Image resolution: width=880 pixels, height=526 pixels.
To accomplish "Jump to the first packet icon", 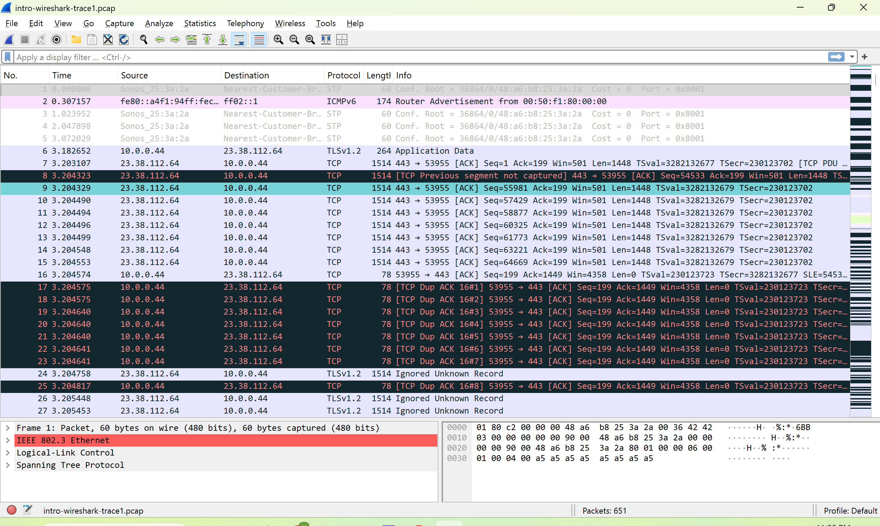I will [207, 39].
